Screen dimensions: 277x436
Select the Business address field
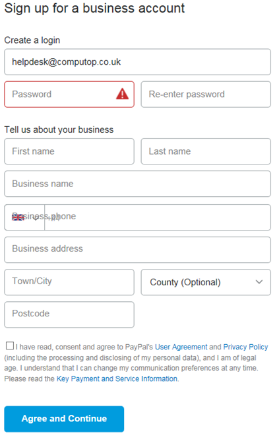pyautogui.click(x=137, y=250)
